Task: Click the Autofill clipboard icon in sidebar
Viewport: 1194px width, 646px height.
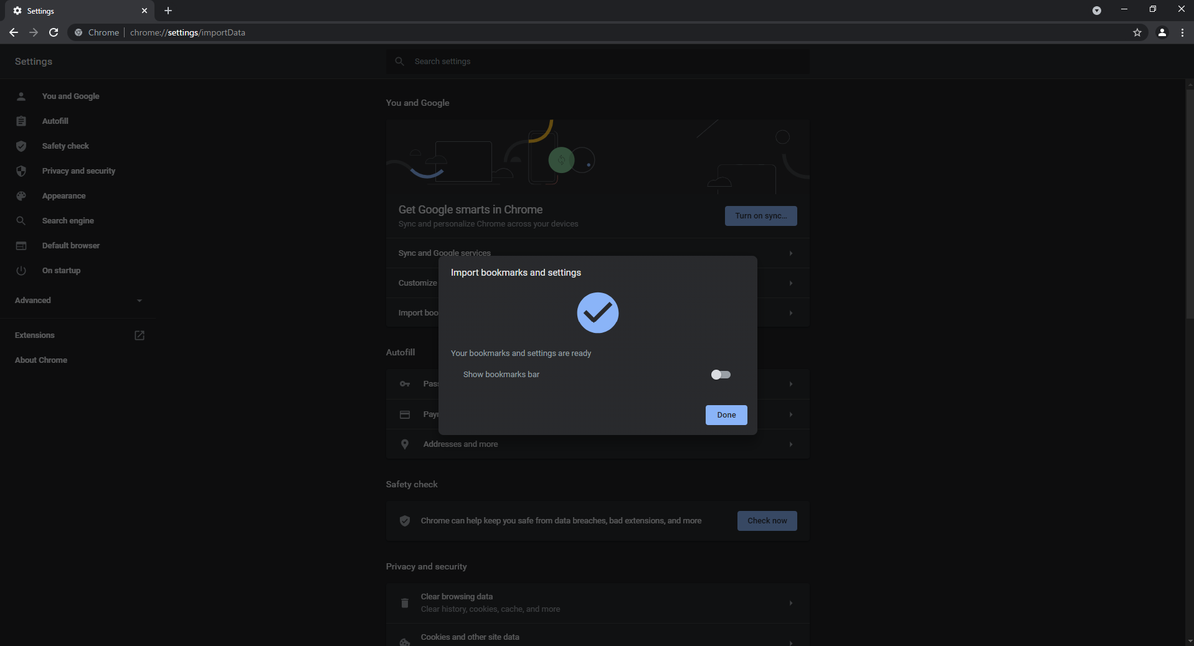Action: click(21, 121)
